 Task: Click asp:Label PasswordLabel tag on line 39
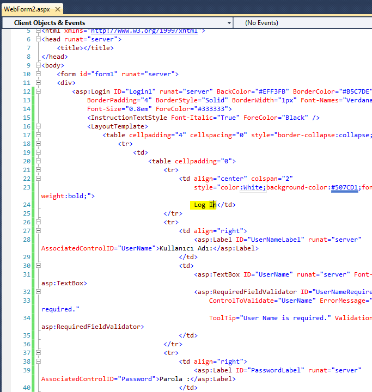pyautogui.click(x=278, y=370)
